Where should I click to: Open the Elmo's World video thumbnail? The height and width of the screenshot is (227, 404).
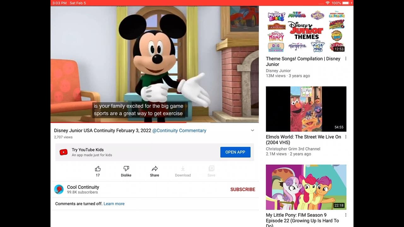coord(306,109)
